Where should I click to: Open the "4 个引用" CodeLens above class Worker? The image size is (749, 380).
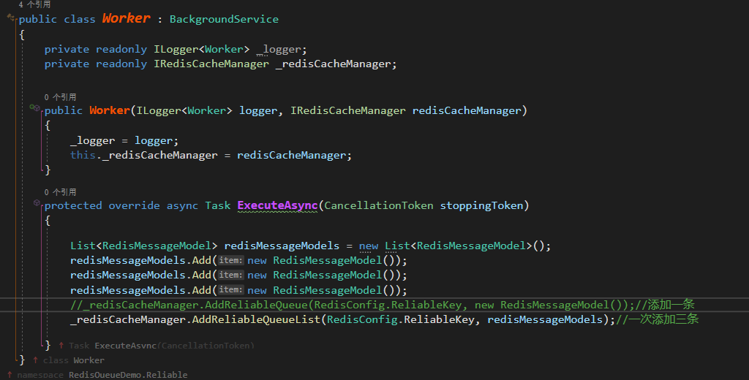click(x=34, y=5)
